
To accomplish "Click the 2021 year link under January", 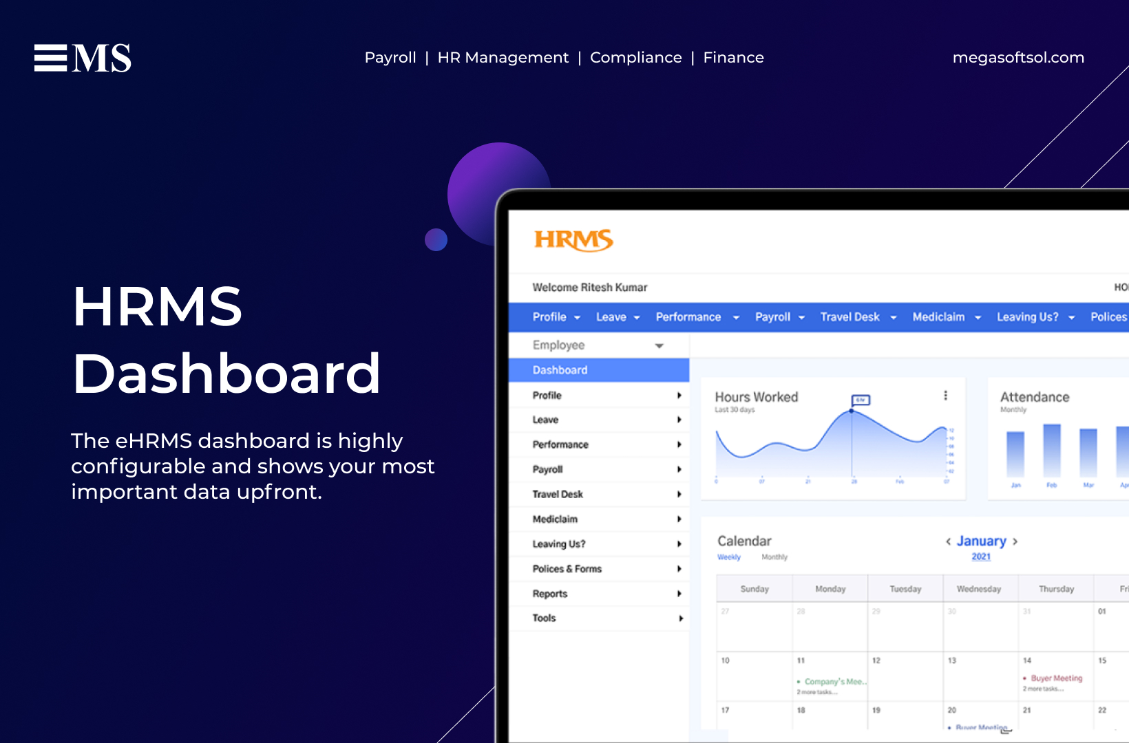I will [x=980, y=556].
